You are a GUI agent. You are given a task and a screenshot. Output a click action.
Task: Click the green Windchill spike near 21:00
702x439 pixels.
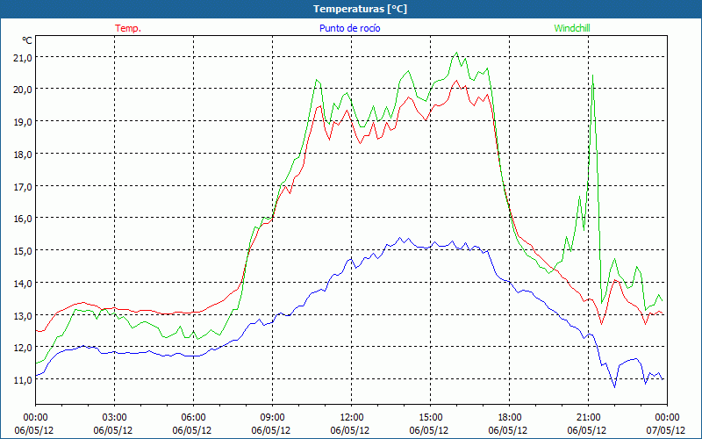click(x=593, y=76)
